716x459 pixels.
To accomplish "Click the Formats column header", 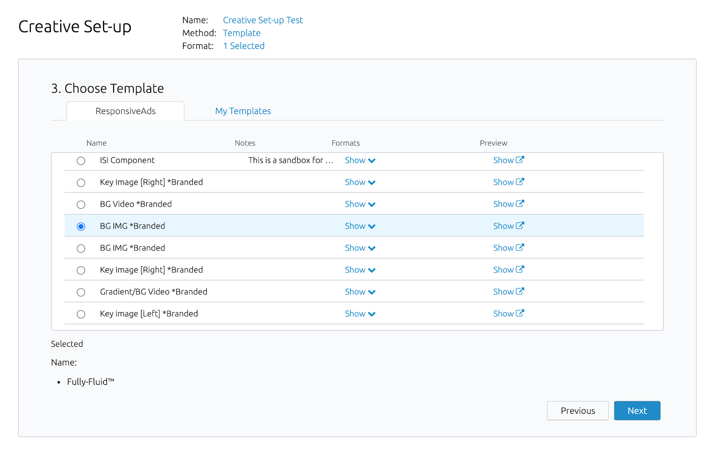I will point(345,143).
